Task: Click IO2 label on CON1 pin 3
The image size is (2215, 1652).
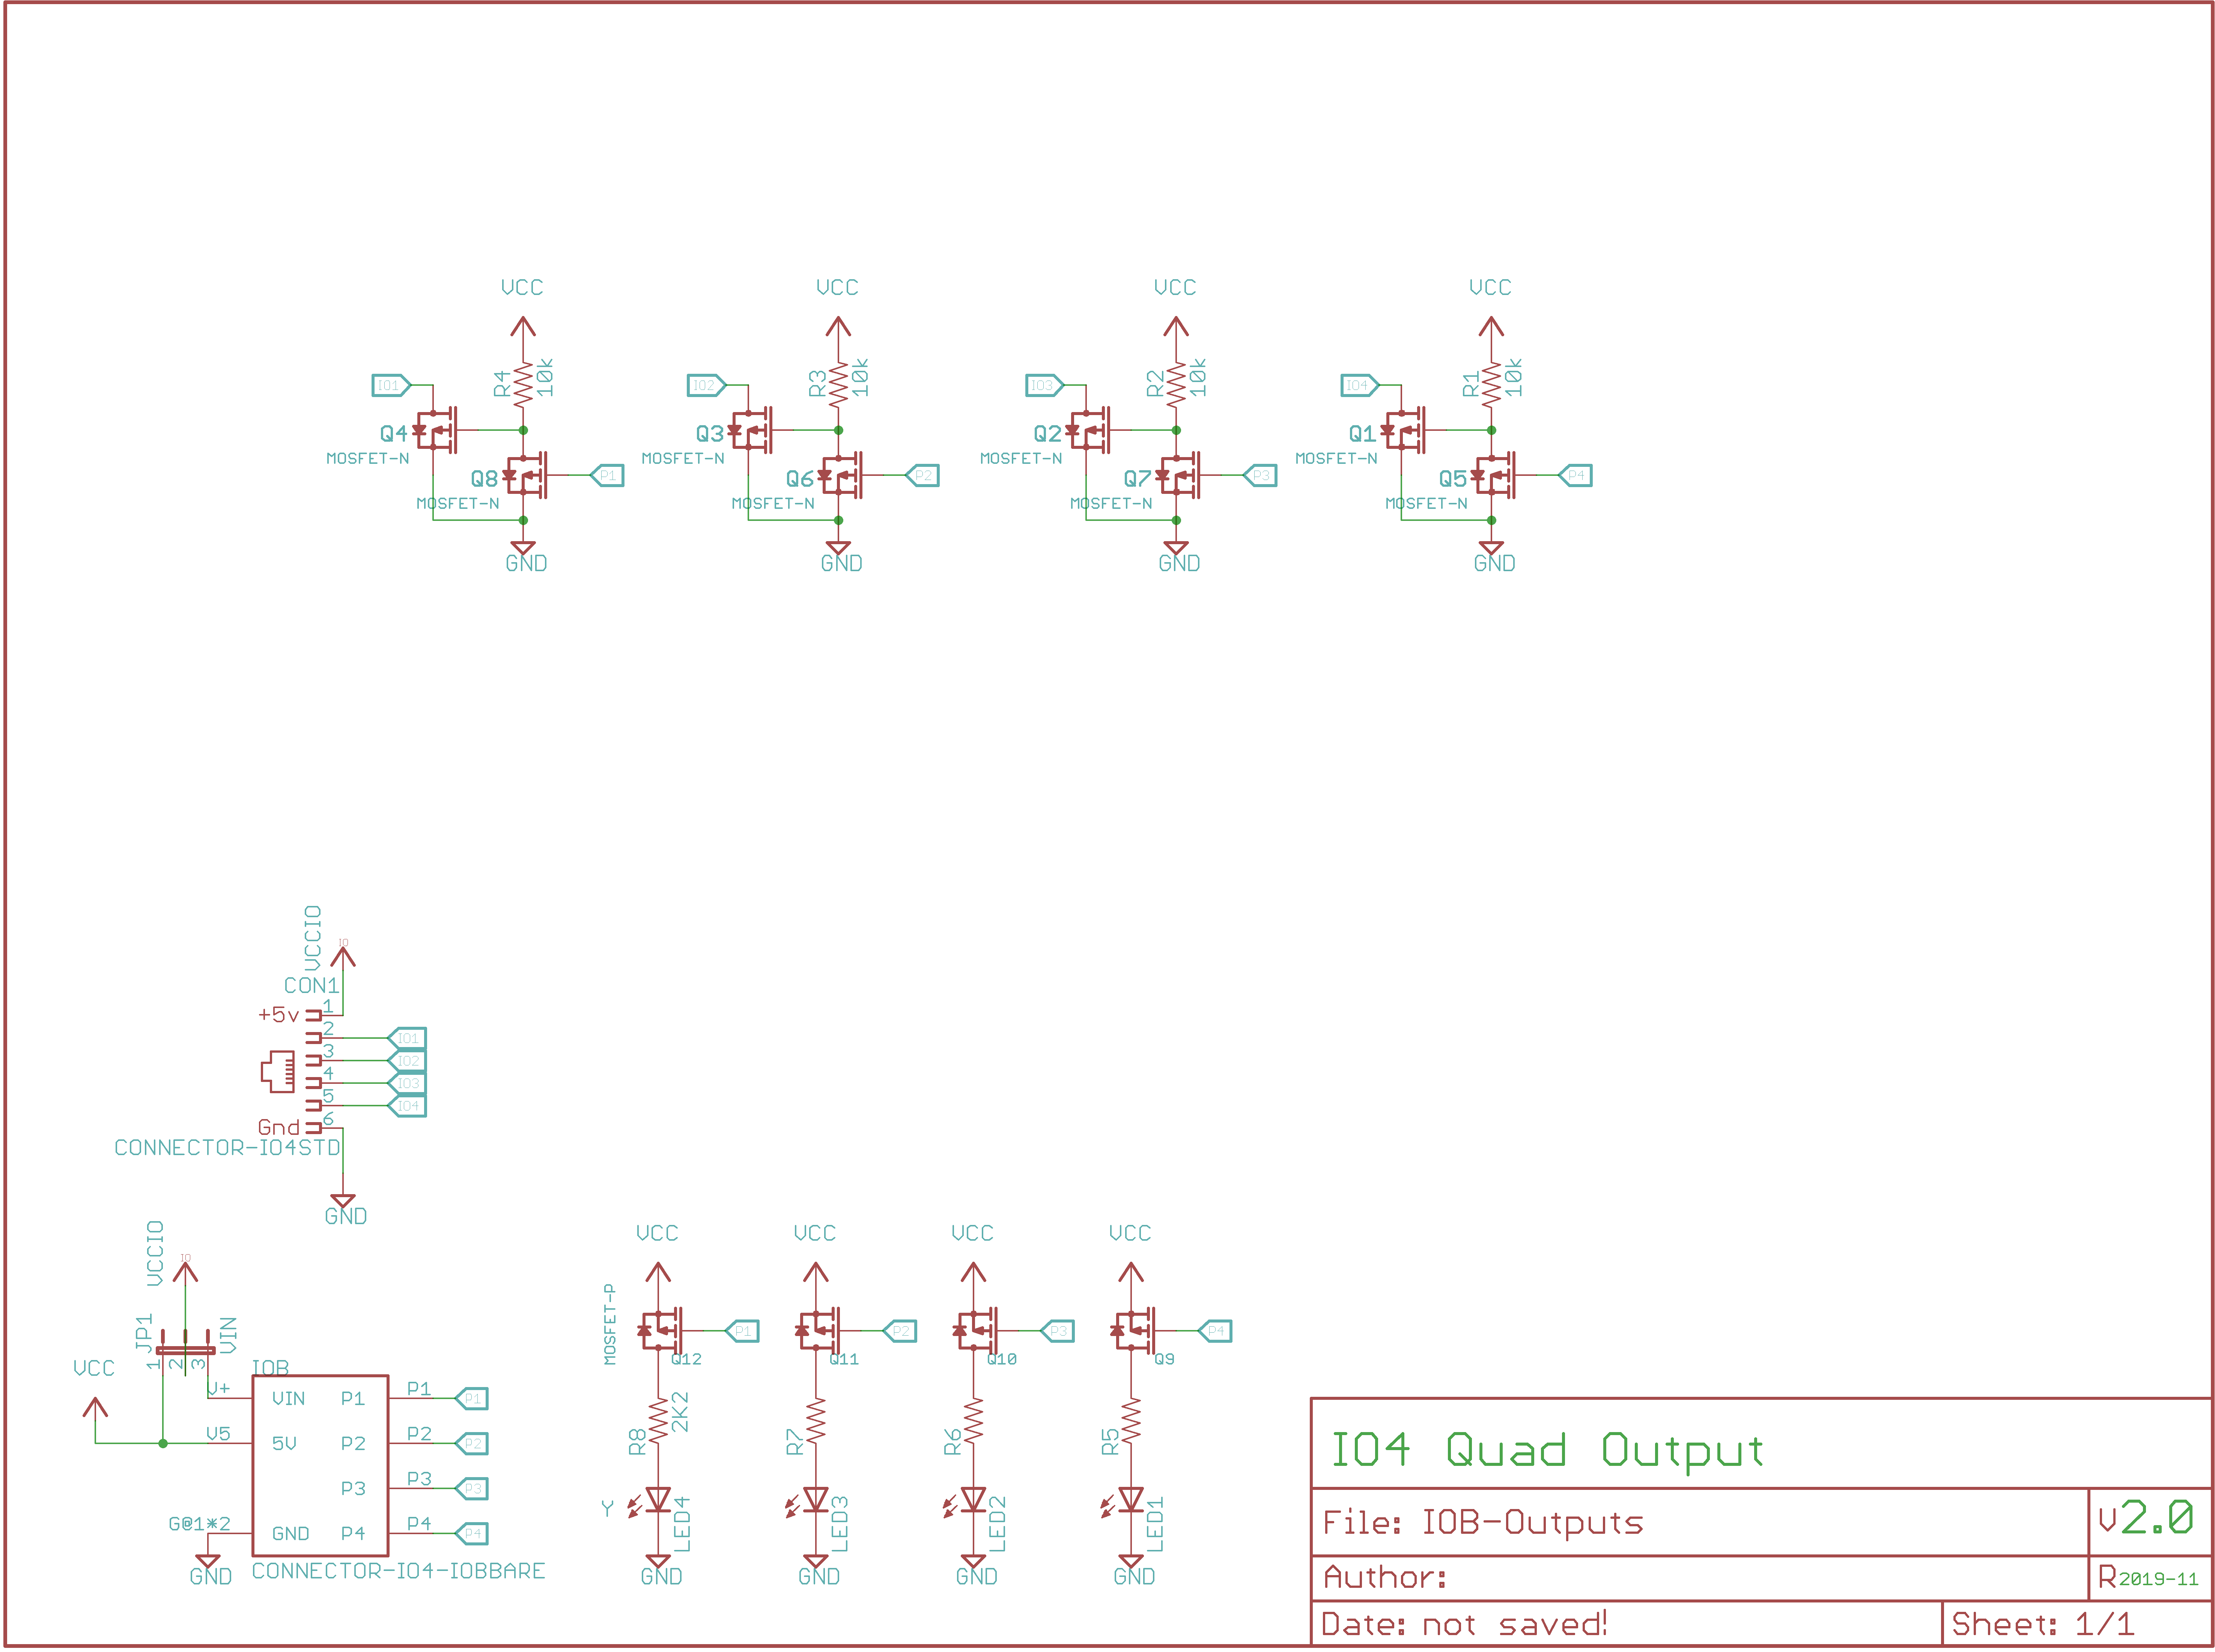Action: [x=407, y=1061]
